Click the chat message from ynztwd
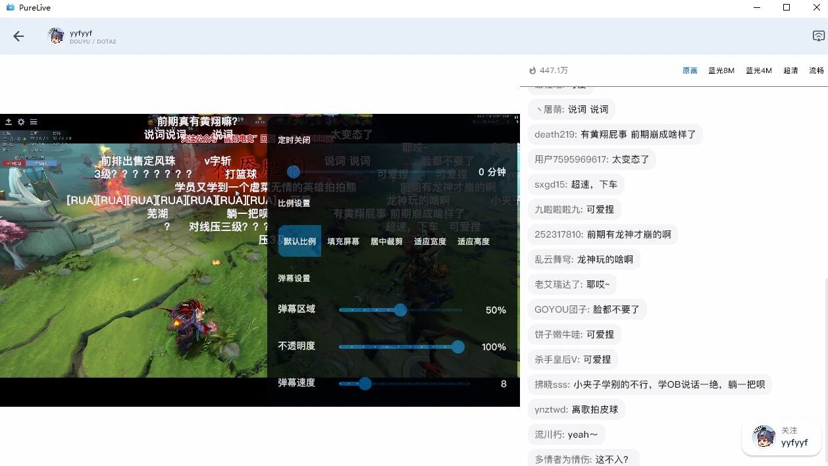Screen dimensions: 828x466 577,409
